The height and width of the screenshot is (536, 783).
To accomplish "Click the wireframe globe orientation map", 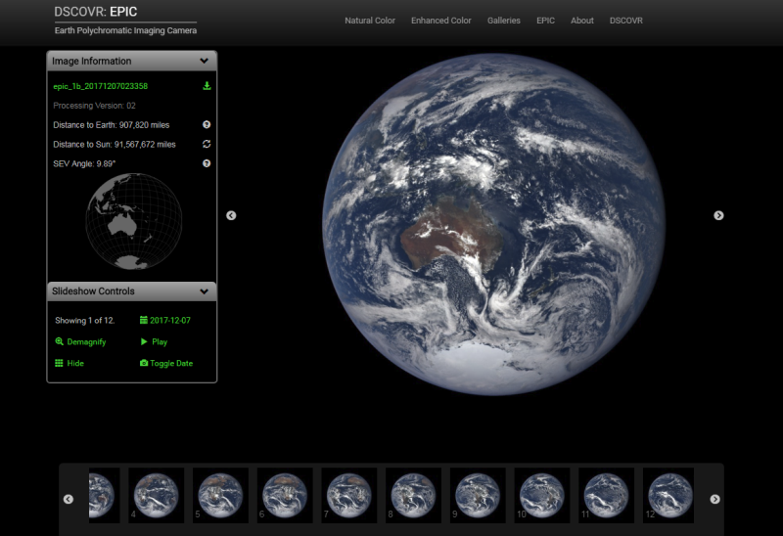I will click(x=134, y=222).
